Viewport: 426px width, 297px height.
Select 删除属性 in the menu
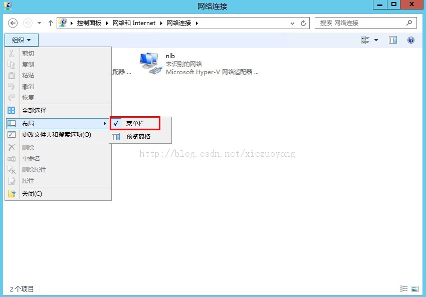tap(58, 170)
